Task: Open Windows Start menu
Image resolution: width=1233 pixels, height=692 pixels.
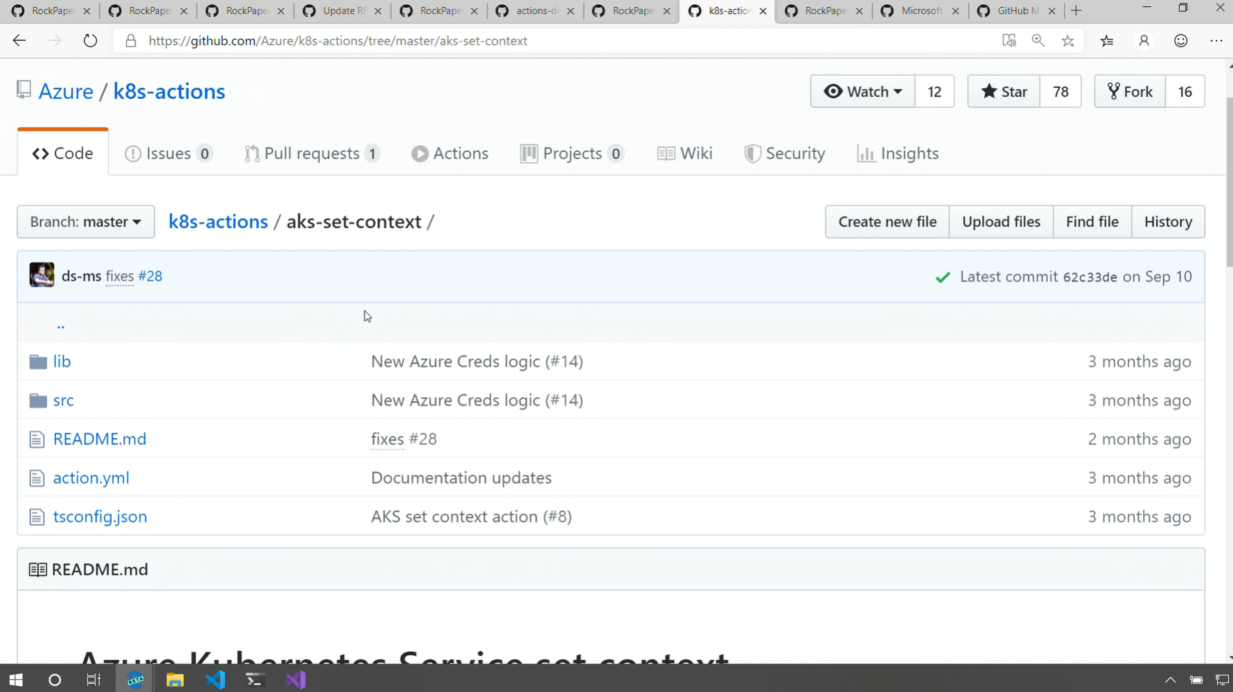Action: [16, 680]
